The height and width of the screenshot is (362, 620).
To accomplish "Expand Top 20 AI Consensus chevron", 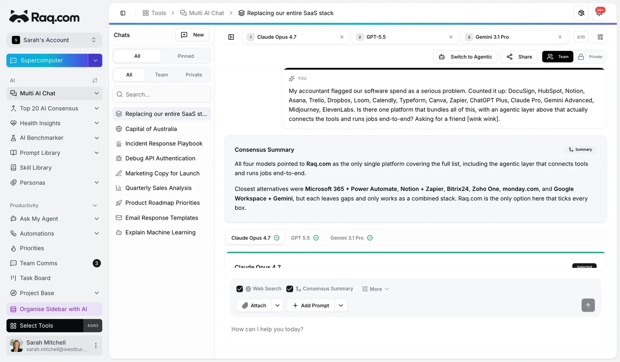I will pos(97,108).
